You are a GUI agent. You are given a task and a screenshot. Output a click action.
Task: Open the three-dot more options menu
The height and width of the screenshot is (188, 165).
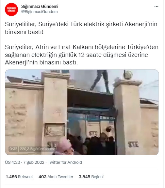[x=156, y=7]
